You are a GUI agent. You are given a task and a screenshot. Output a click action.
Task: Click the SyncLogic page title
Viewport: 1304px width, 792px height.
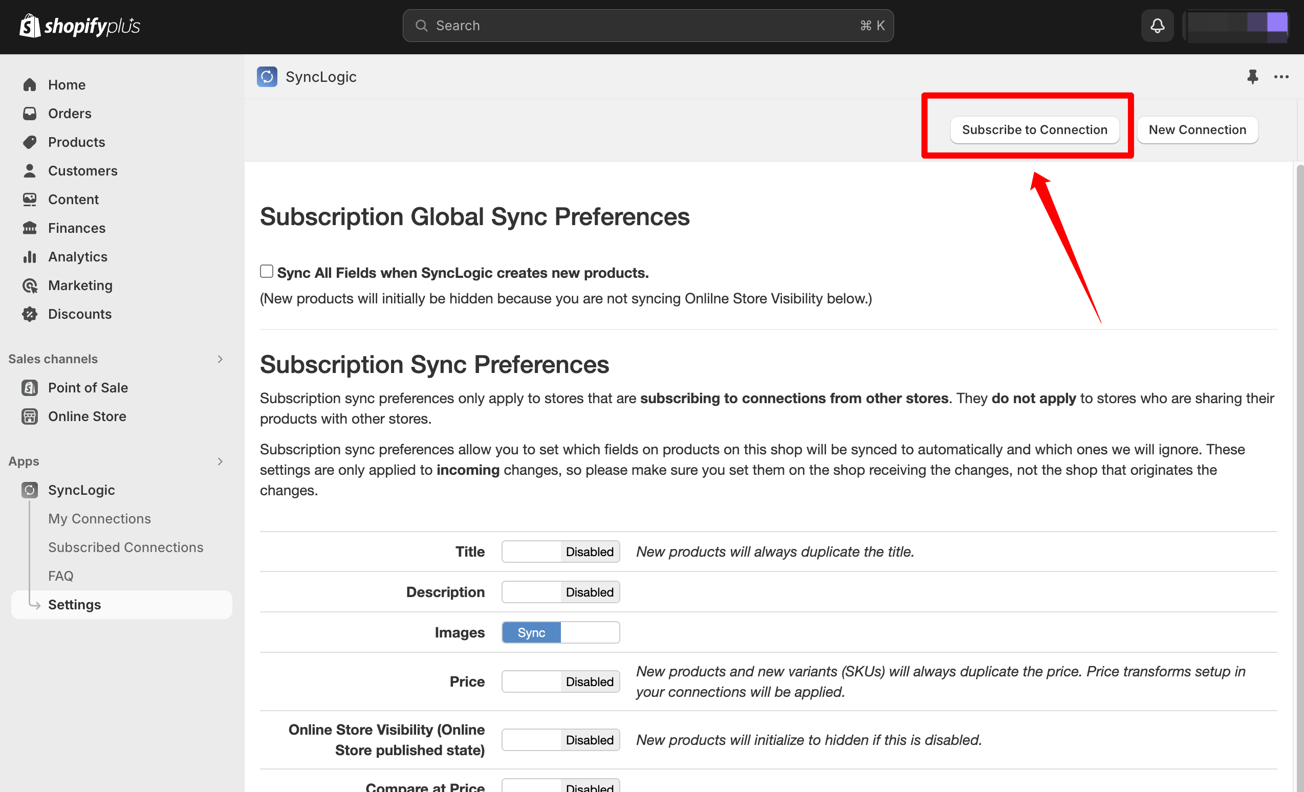[x=321, y=77]
